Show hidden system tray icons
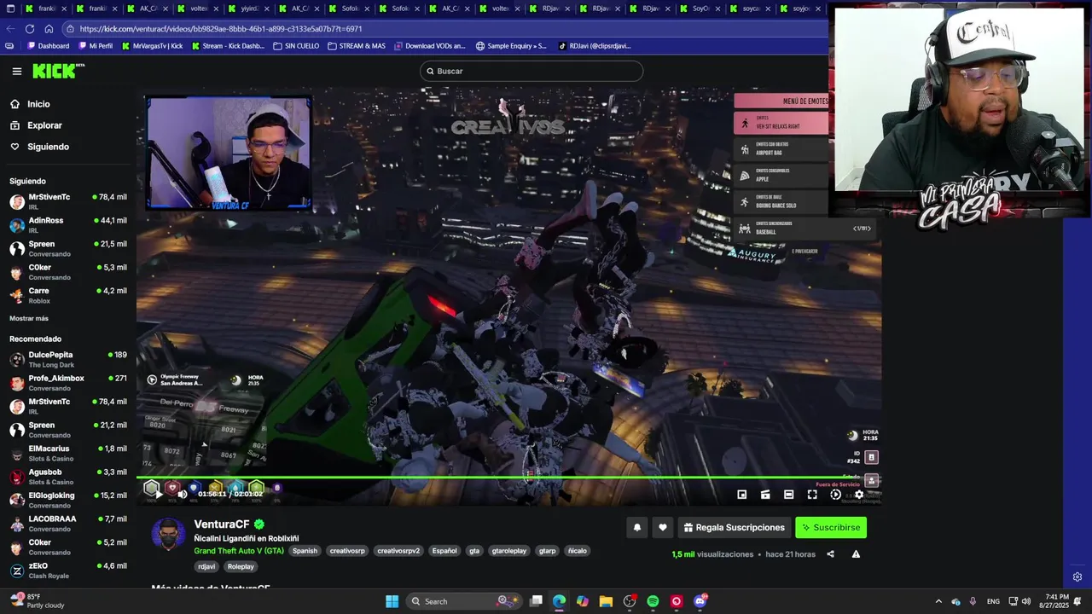The height and width of the screenshot is (614, 1092). 938,601
